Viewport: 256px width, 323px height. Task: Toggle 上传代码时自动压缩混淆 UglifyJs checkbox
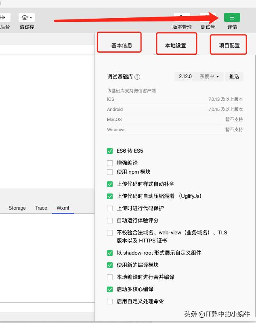[110, 196]
